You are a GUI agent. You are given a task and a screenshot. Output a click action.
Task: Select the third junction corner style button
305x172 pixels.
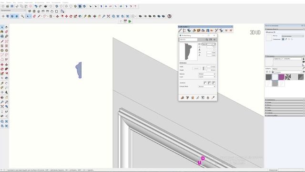[x=214, y=83]
